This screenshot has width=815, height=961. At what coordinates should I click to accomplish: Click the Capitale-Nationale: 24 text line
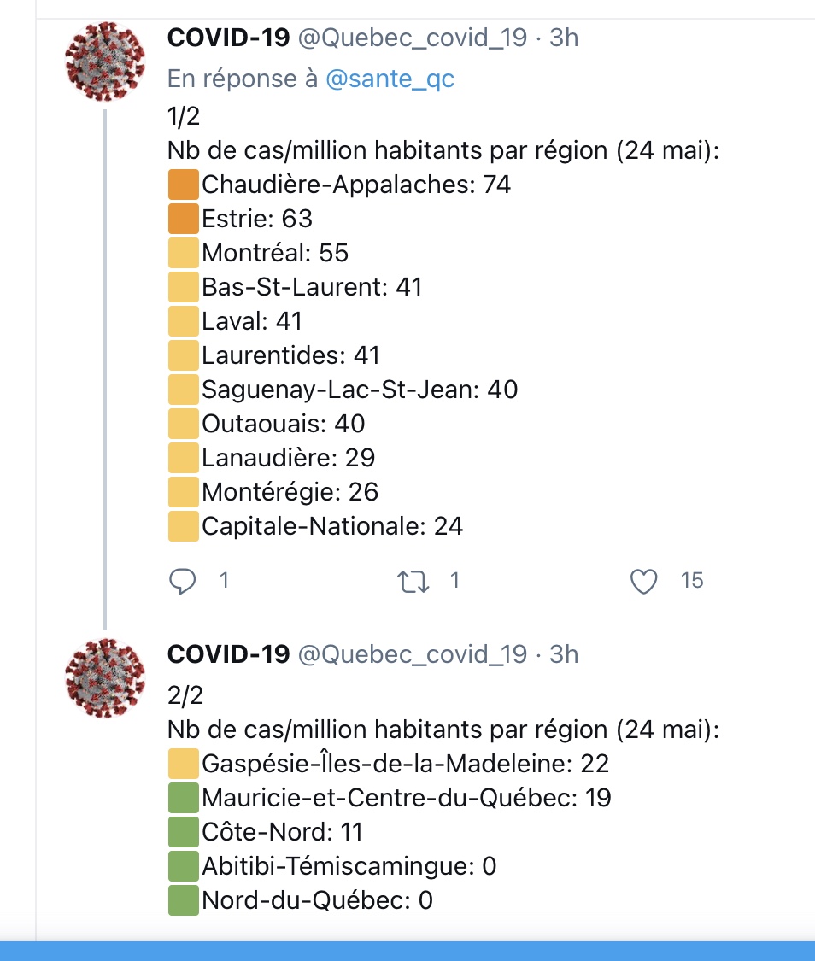click(332, 526)
